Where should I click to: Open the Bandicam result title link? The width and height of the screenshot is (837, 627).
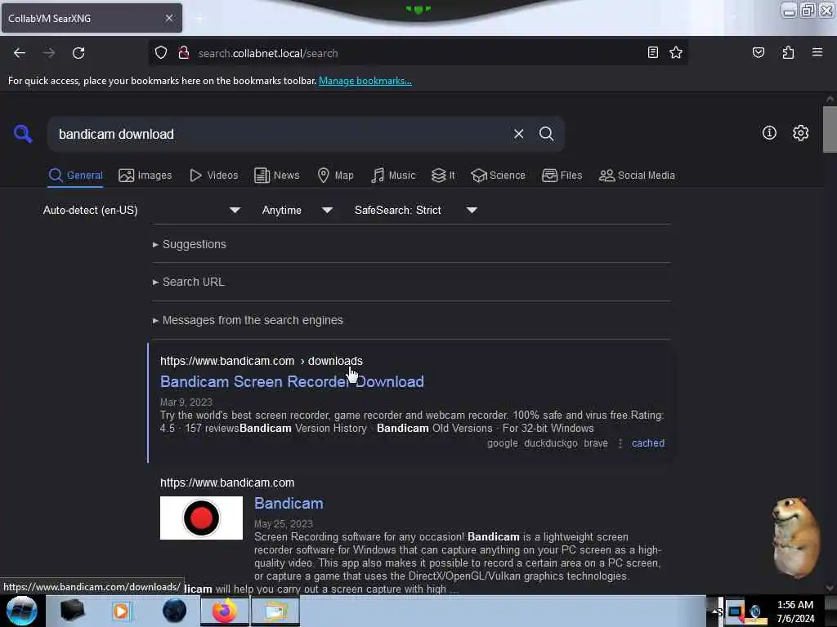tap(289, 503)
